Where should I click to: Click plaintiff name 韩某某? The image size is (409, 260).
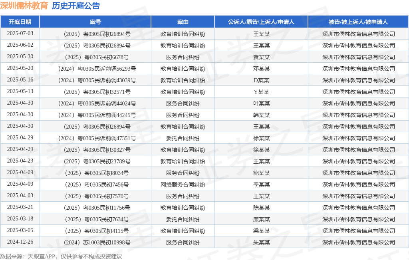(261, 115)
